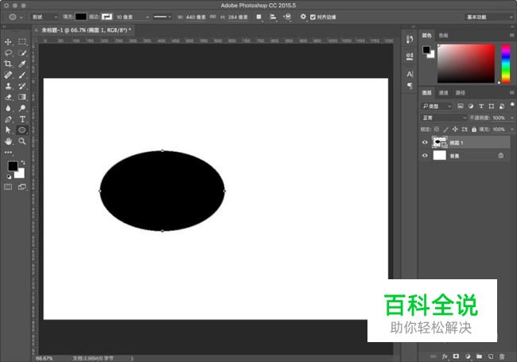Open the stroke line type dropdown
Viewport: 517px width, 362px height.
162,17
